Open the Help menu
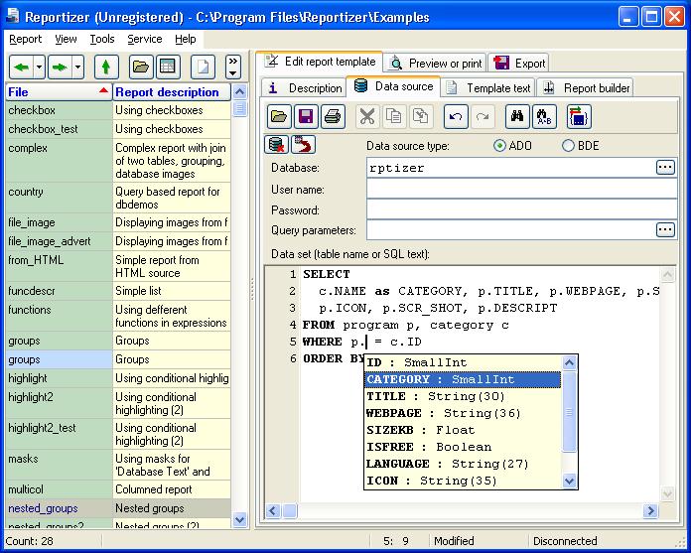The width and height of the screenshot is (691, 553). [185, 40]
